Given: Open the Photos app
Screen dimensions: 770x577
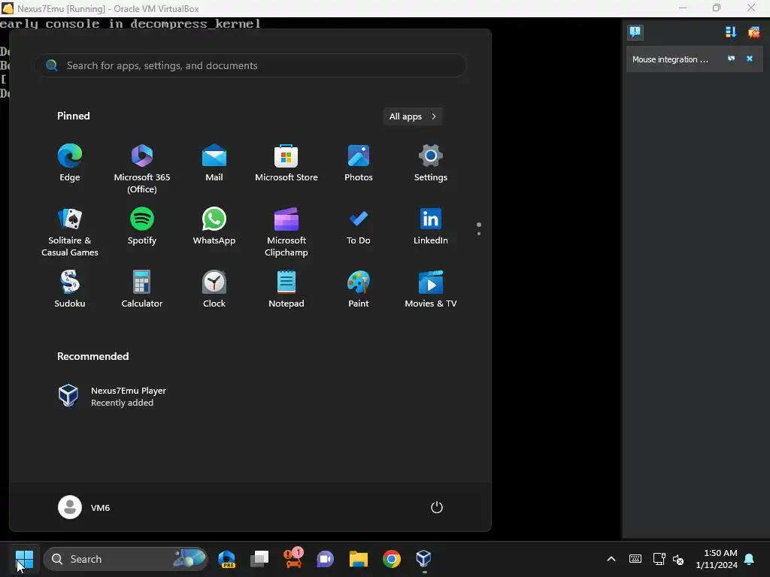Looking at the screenshot, I should 359,163.
